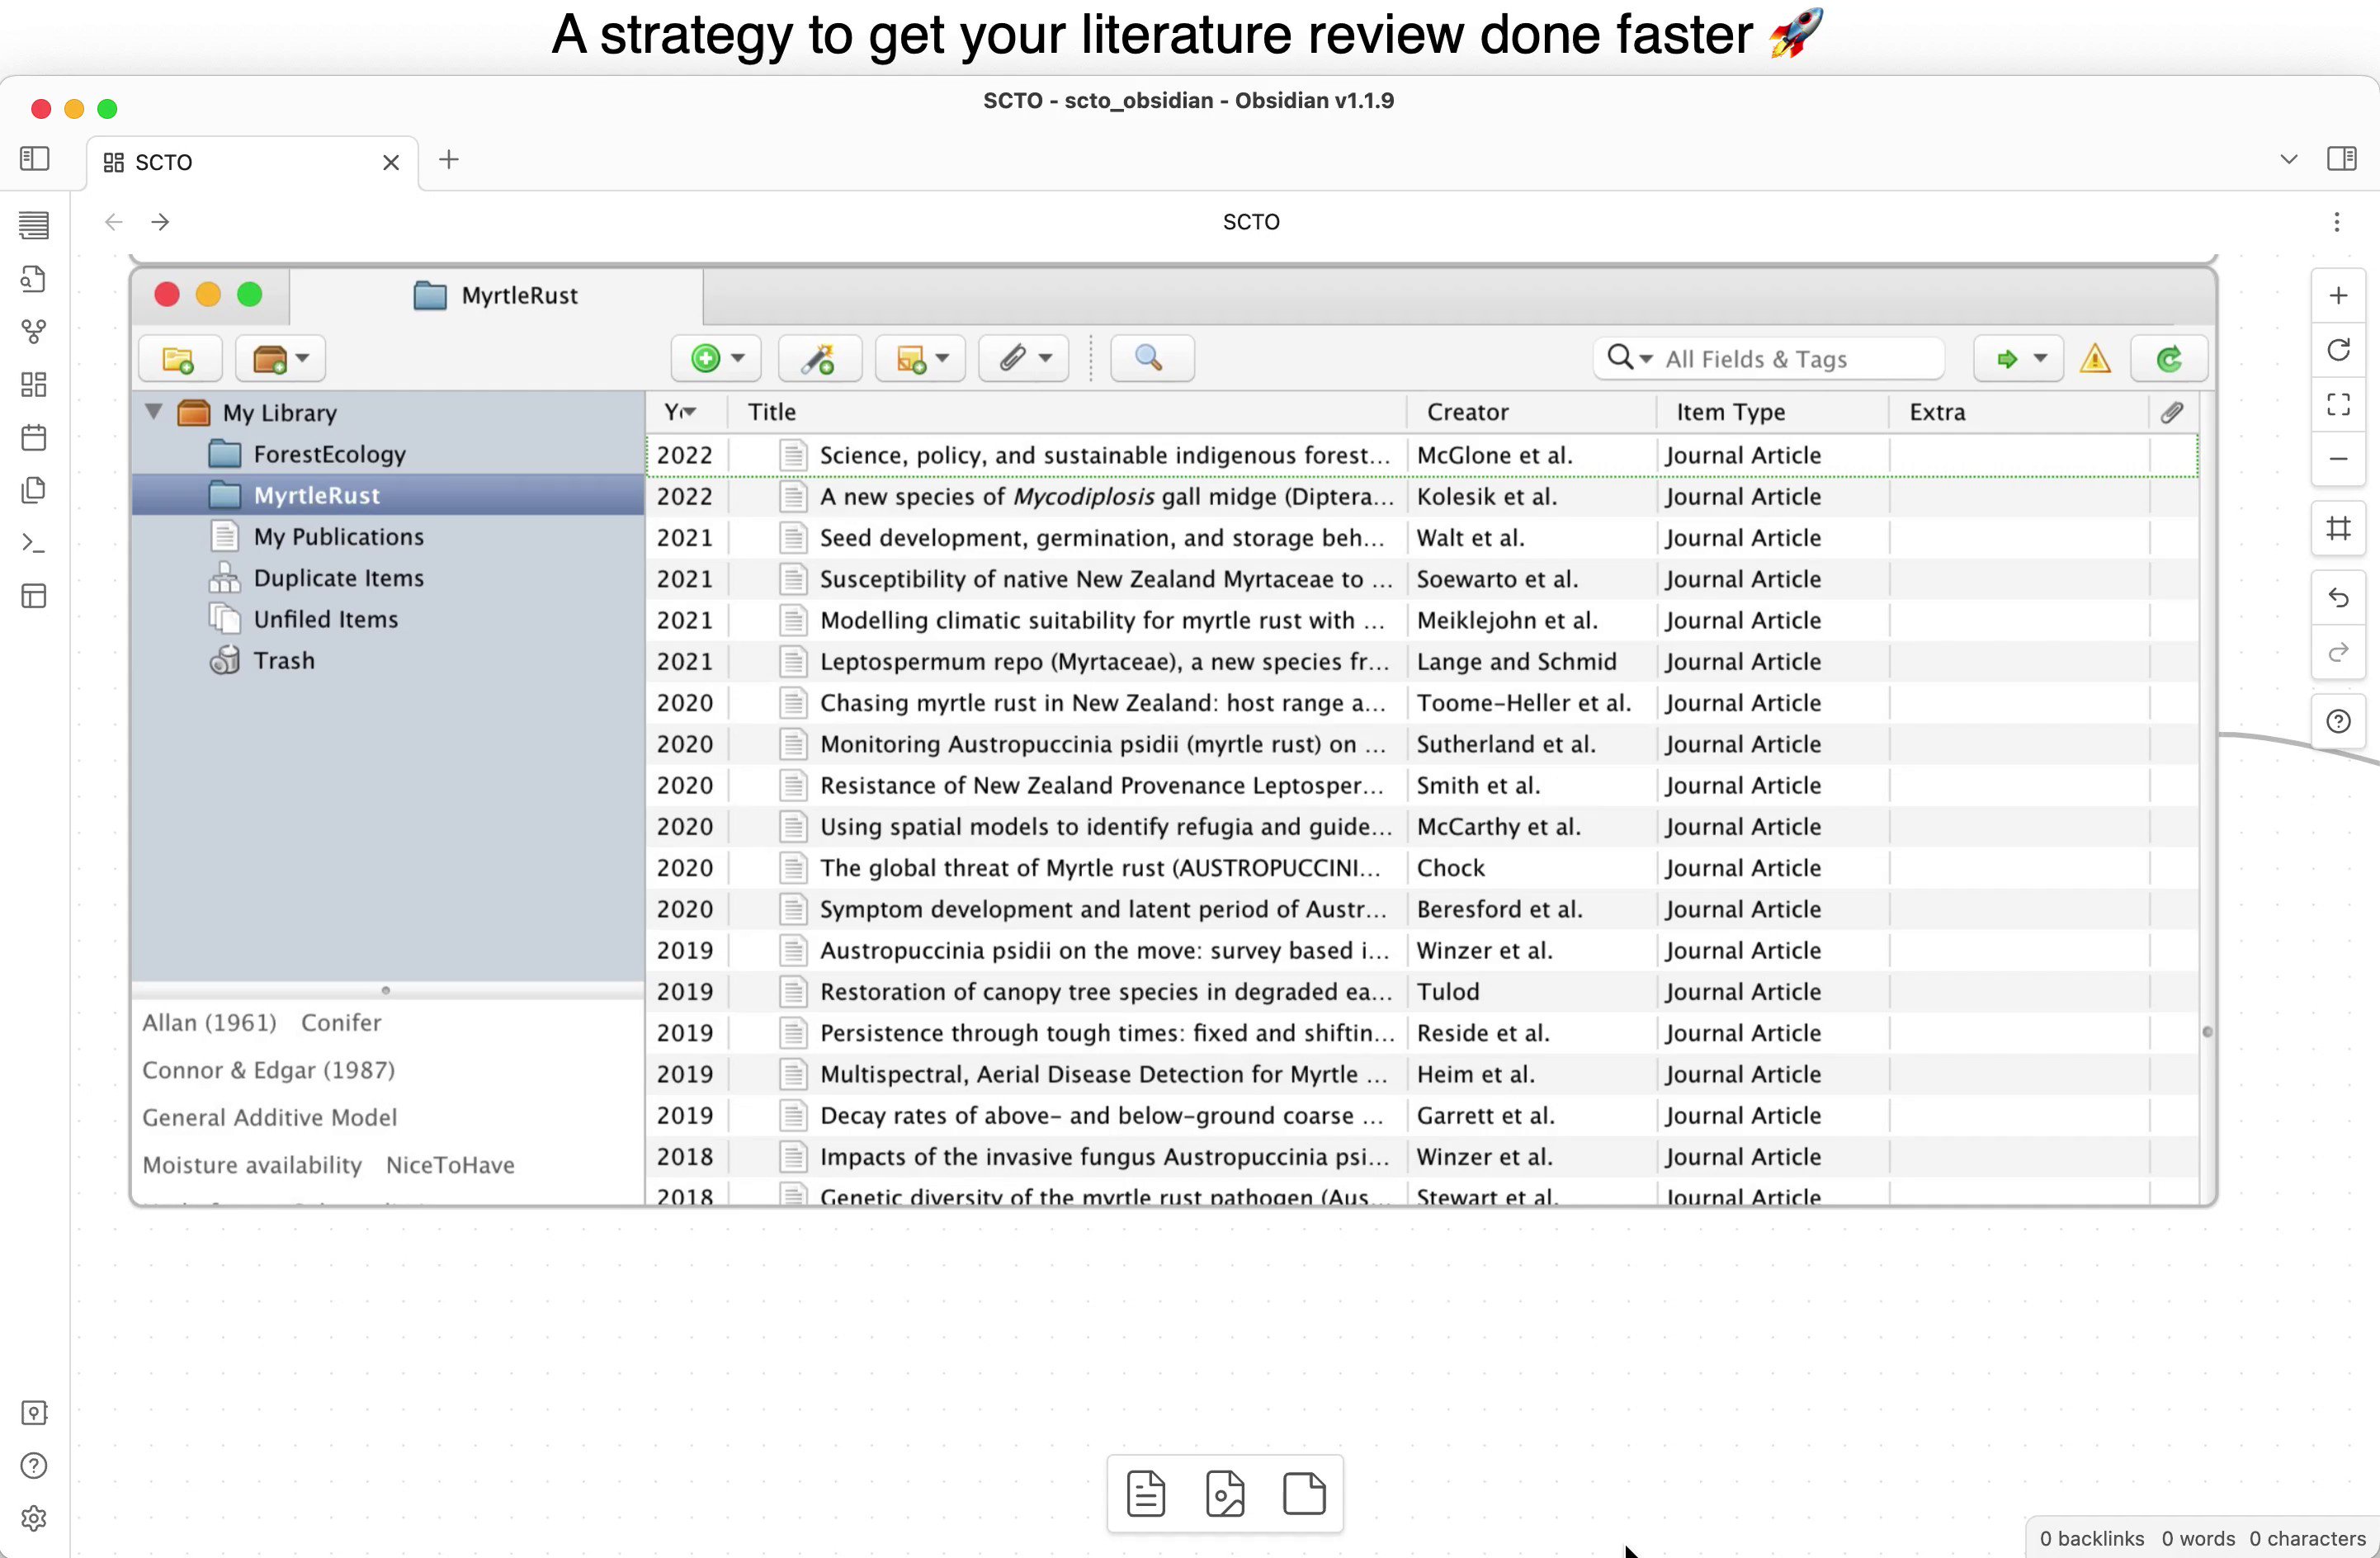Open more options menu for SCTO note
Screen dimensions: 2380x1558
click(x=2337, y=221)
